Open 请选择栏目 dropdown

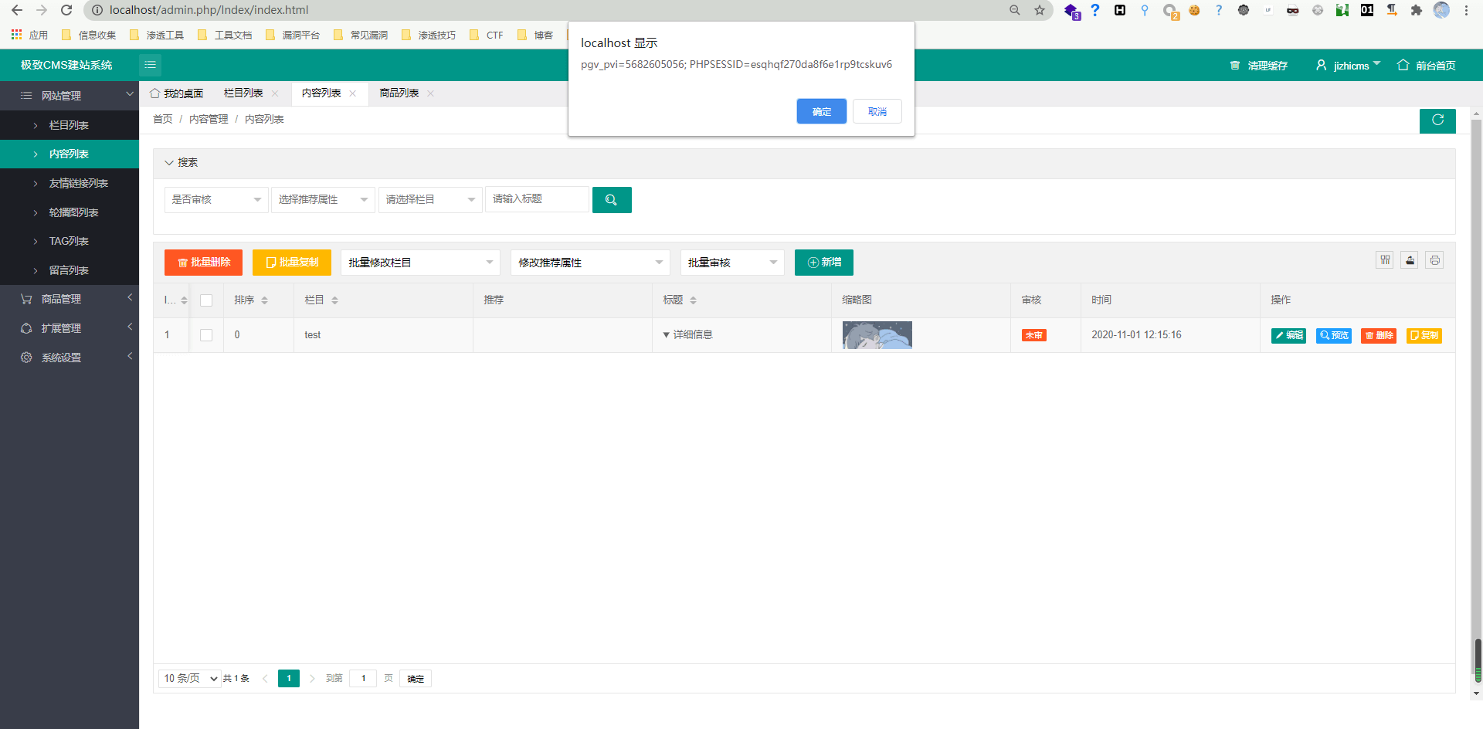(430, 200)
